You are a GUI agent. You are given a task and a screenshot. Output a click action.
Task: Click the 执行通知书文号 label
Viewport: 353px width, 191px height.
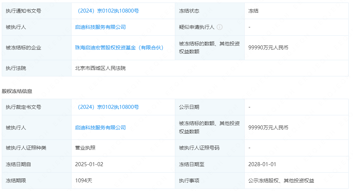pyautogui.click(x=23, y=11)
